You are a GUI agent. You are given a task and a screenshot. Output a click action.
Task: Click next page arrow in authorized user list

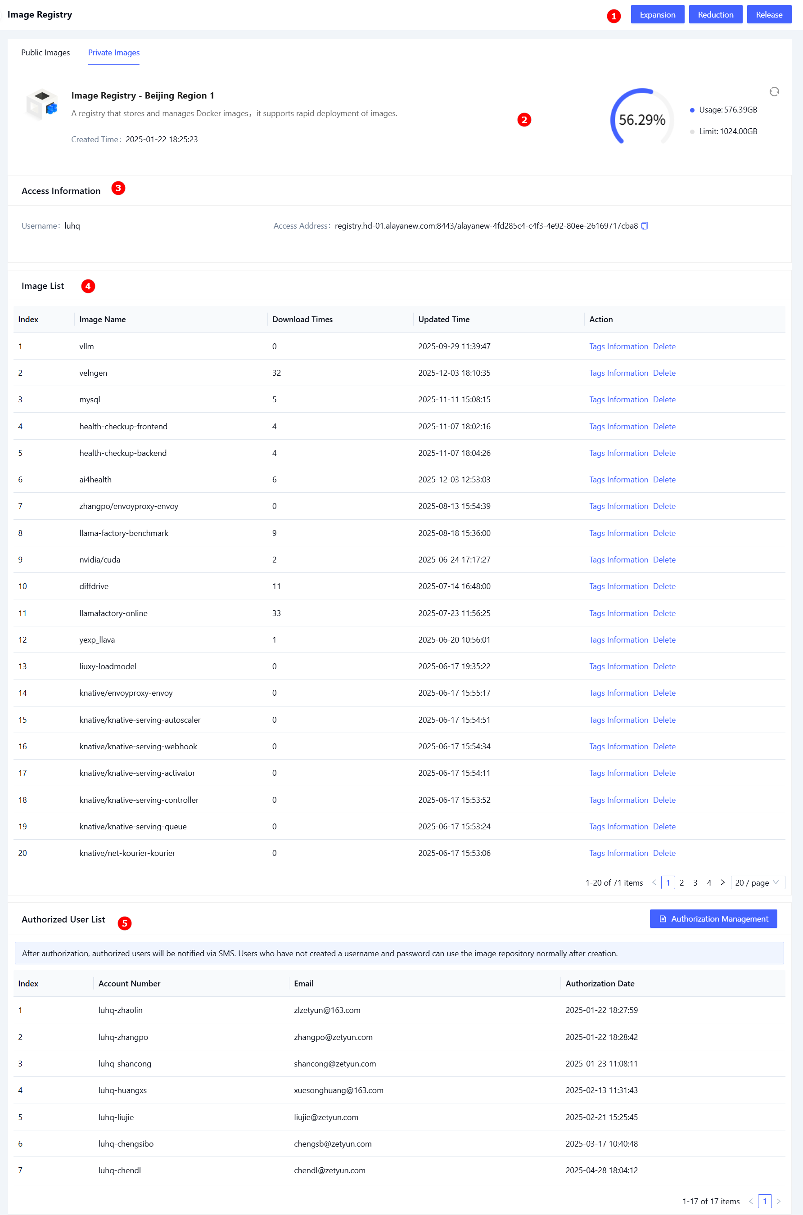778,1201
